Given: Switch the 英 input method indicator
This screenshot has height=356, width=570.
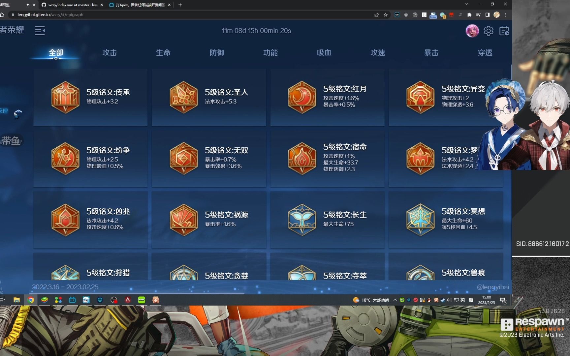Looking at the screenshot, I should (x=463, y=300).
